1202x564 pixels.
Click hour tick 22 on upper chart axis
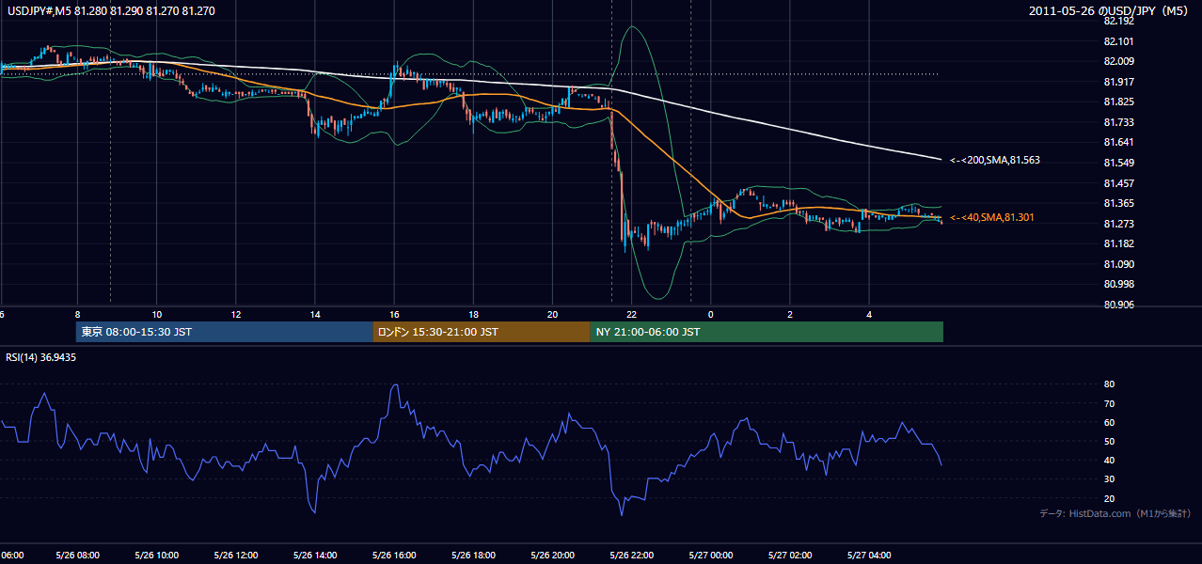click(631, 314)
